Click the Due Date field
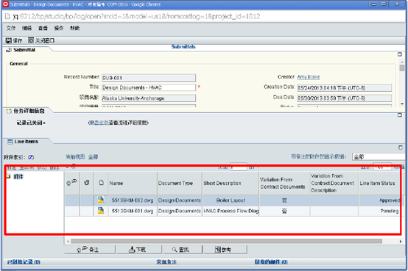Image resolution: width=408 pixels, height=271 pixels. point(344,98)
